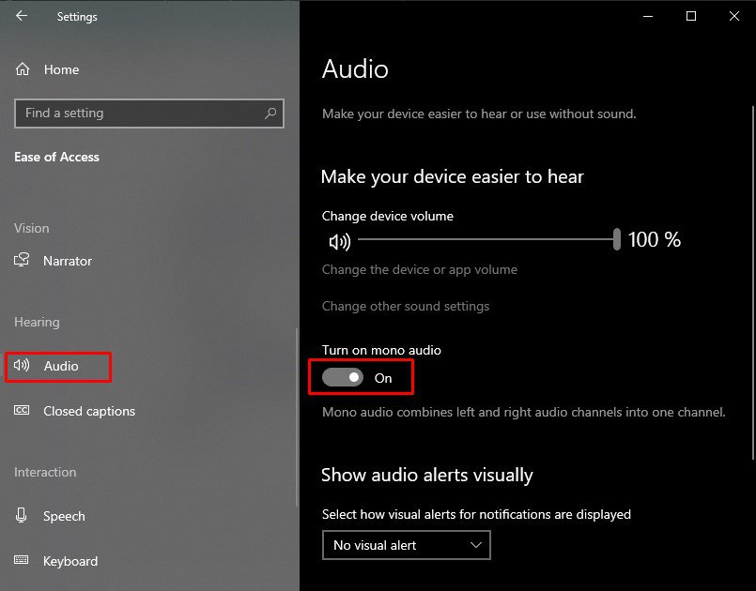Click the Ease of Access heading

click(x=57, y=157)
